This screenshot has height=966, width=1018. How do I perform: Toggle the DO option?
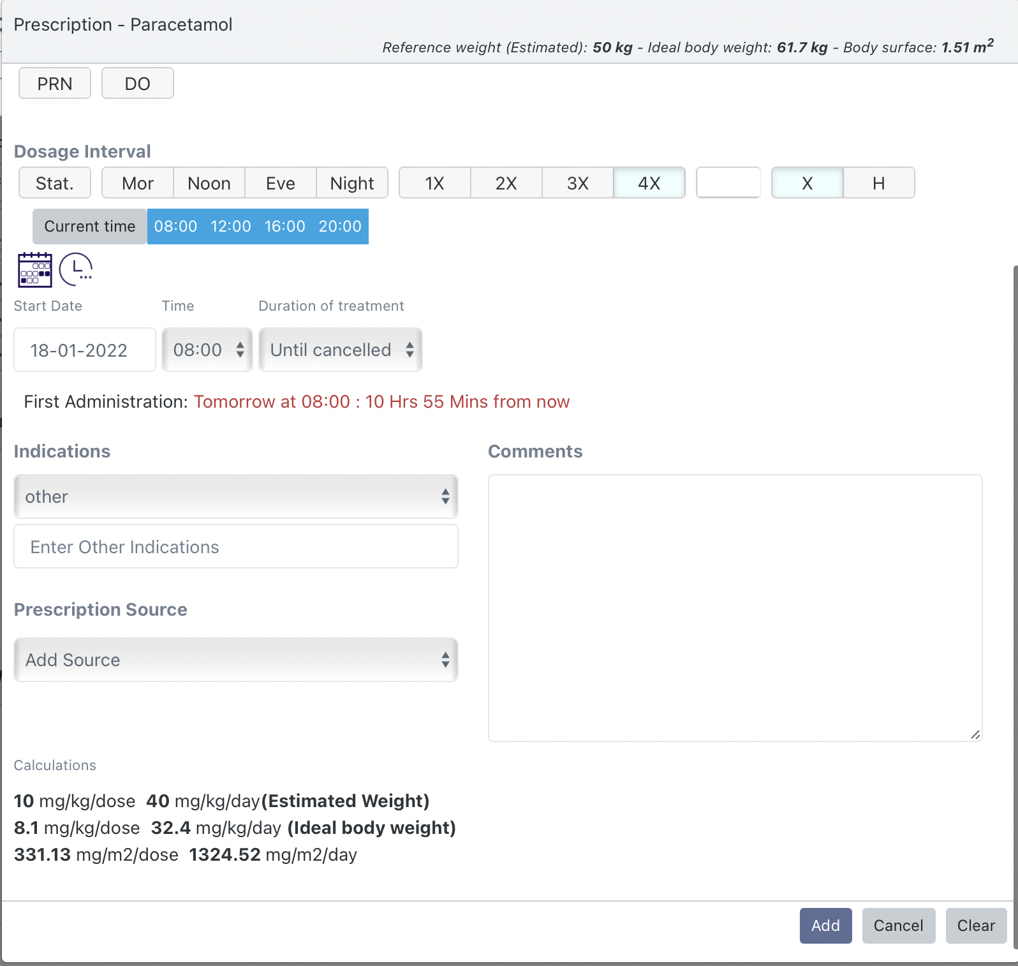(x=137, y=84)
